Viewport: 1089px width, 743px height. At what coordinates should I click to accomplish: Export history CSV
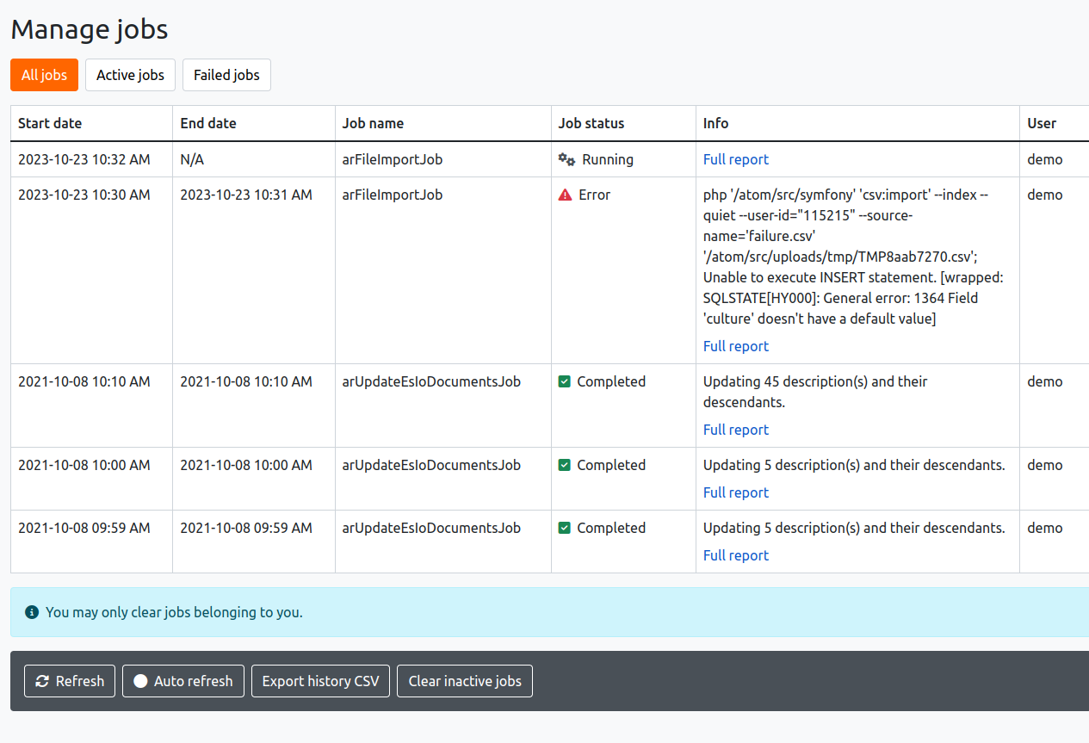pos(320,681)
